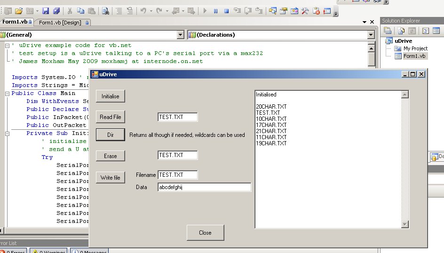The height and width of the screenshot is (253, 444).
Task: Click the Save floppy disk icon
Action: pos(46,11)
